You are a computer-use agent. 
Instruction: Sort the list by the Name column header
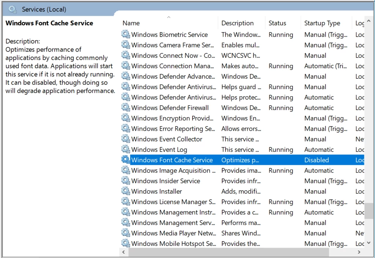click(168, 23)
